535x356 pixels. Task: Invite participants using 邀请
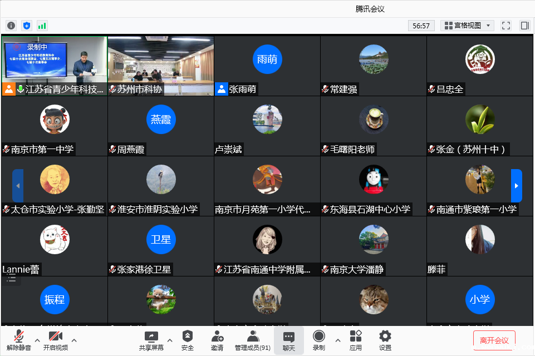217,339
